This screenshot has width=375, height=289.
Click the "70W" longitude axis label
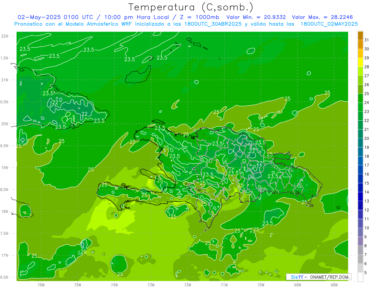[261, 285]
